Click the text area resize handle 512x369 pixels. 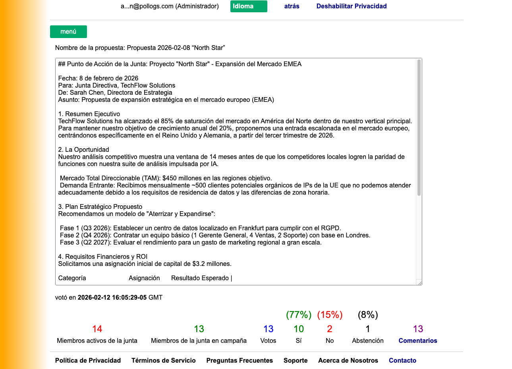(x=419, y=282)
